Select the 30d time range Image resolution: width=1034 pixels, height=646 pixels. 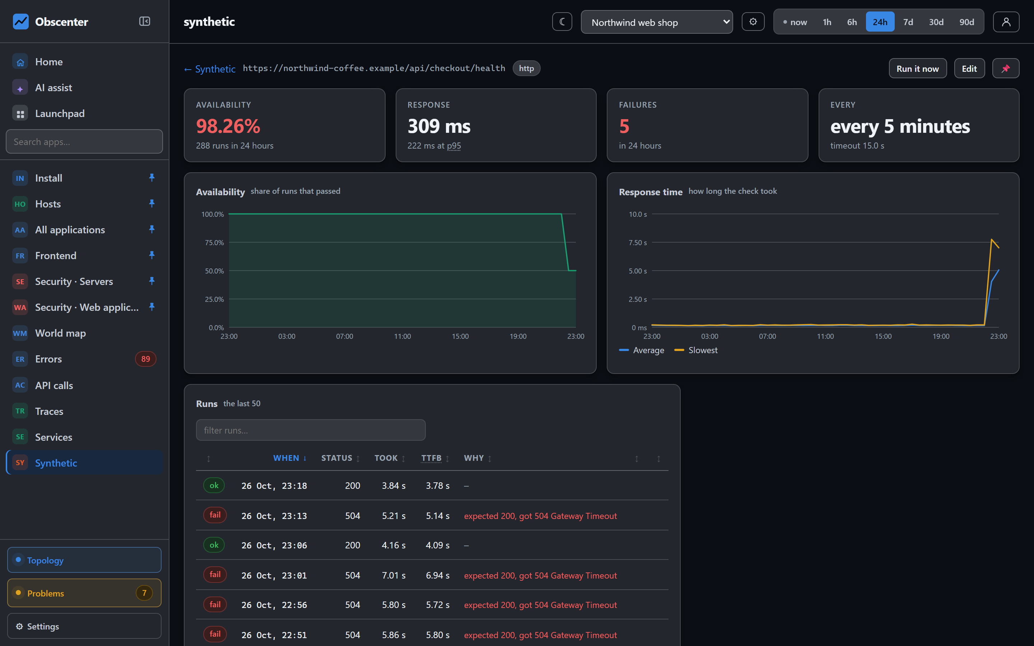click(936, 22)
